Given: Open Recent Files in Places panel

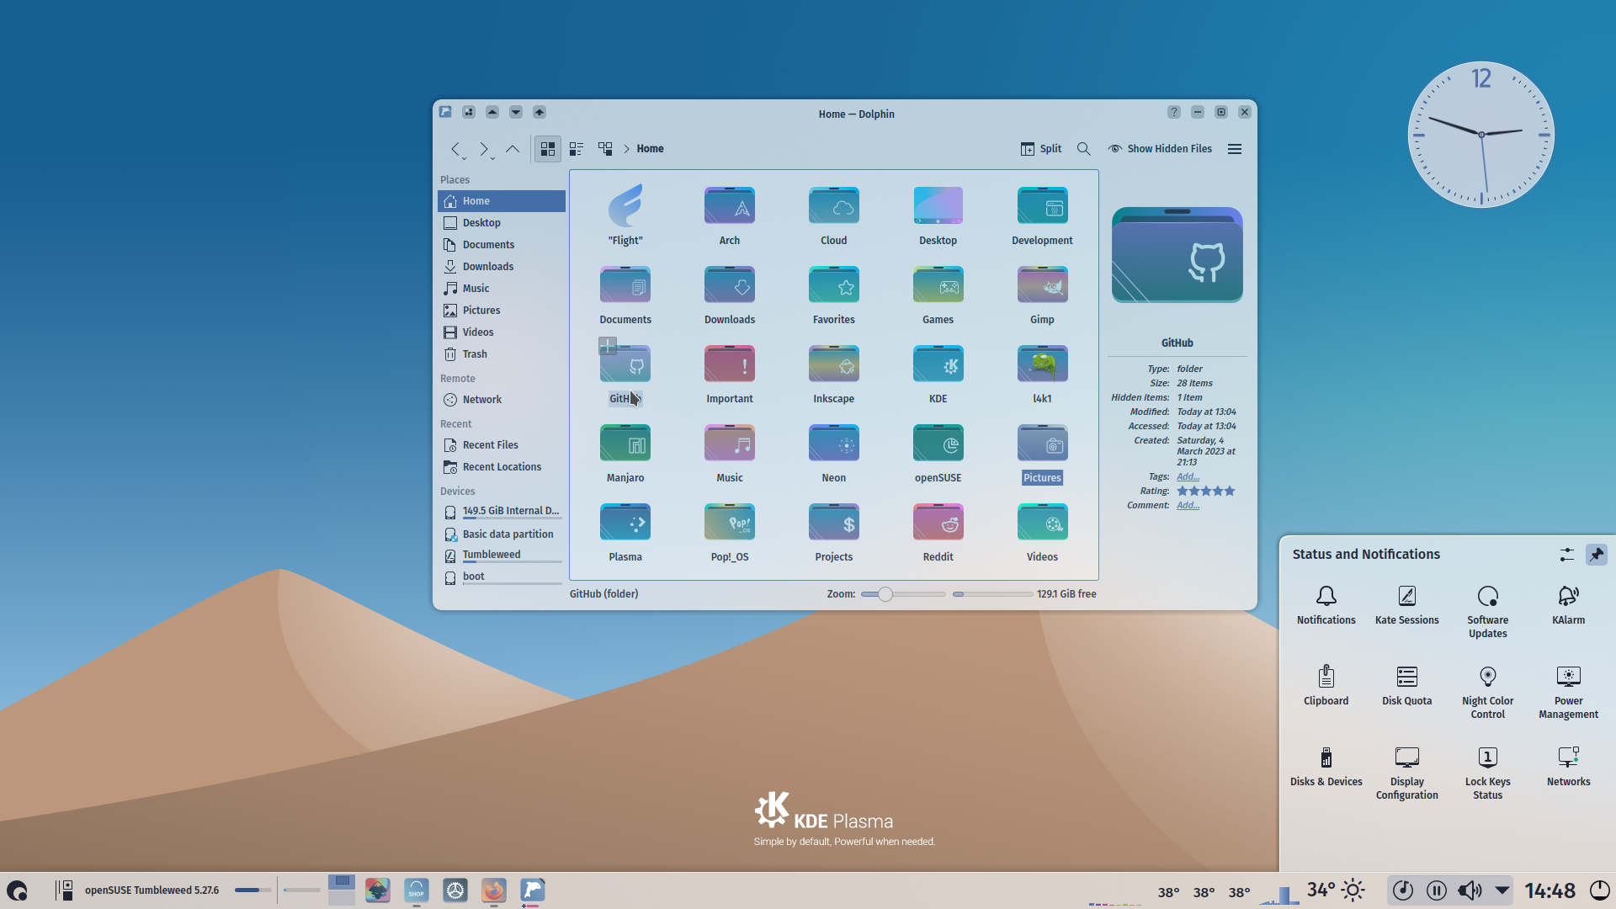Looking at the screenshot, I should [502, 445].
